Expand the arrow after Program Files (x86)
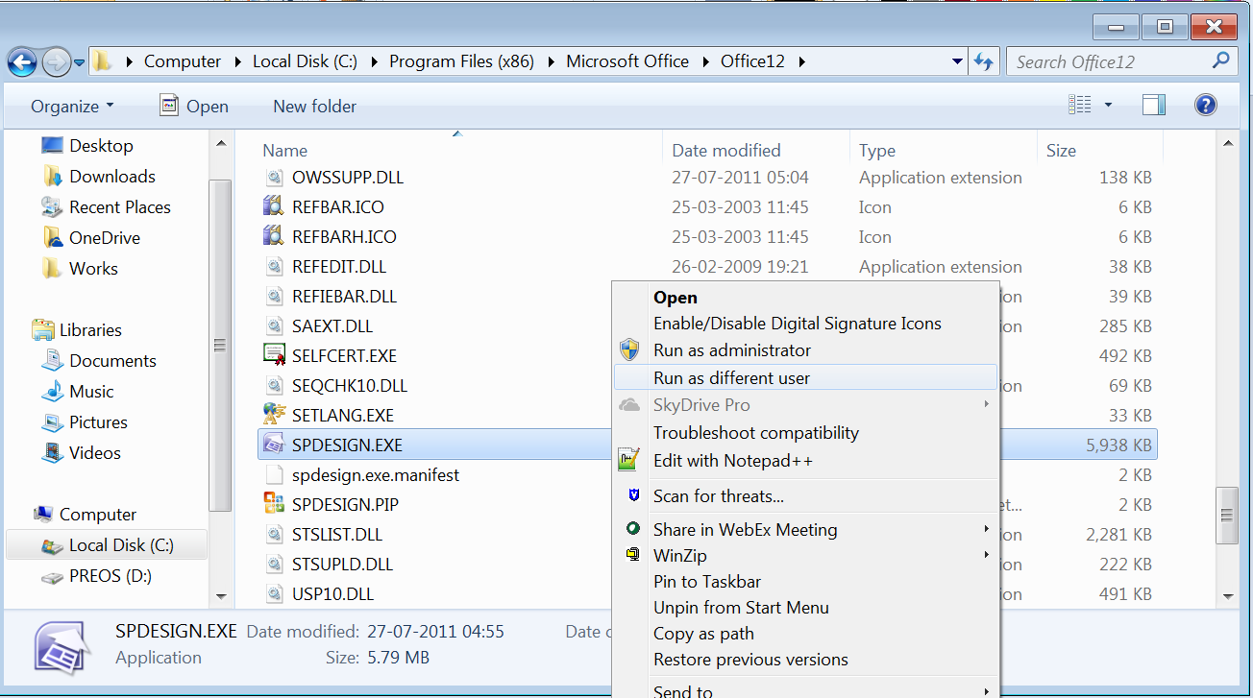The image size is (1253, 698). coord(553,61)
